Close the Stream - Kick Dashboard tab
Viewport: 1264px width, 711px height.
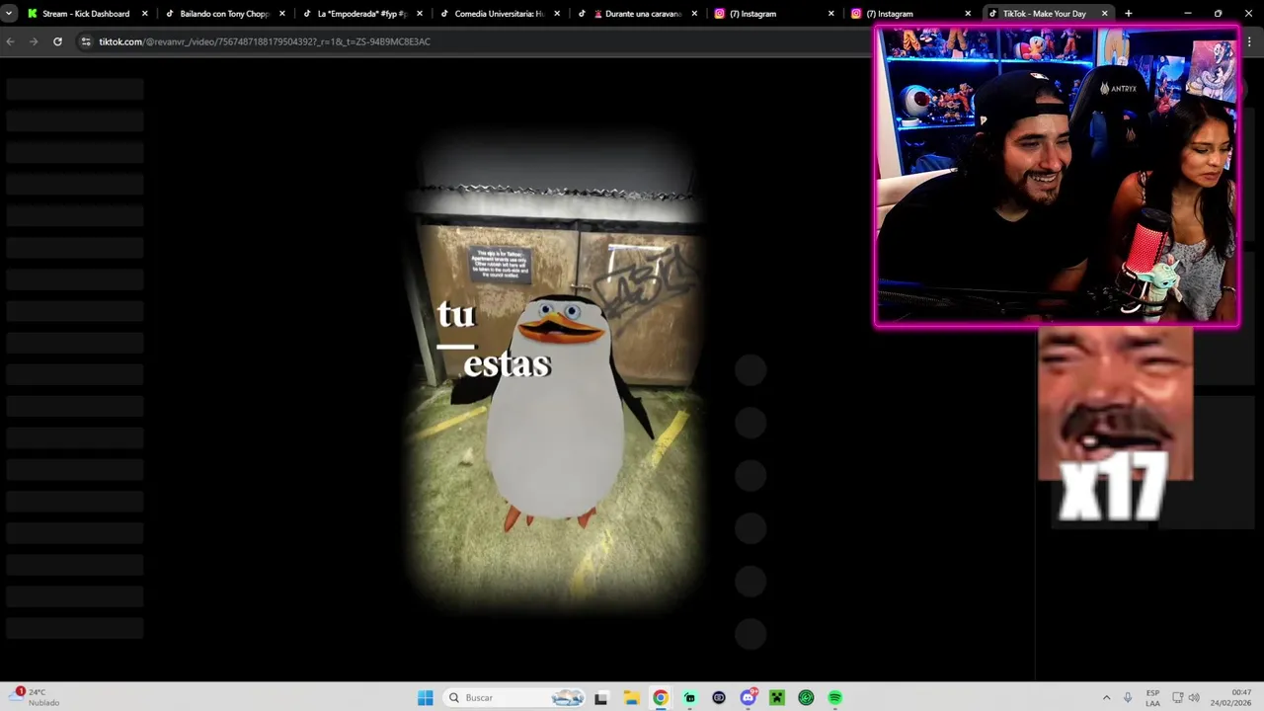[x=145, y=14]
